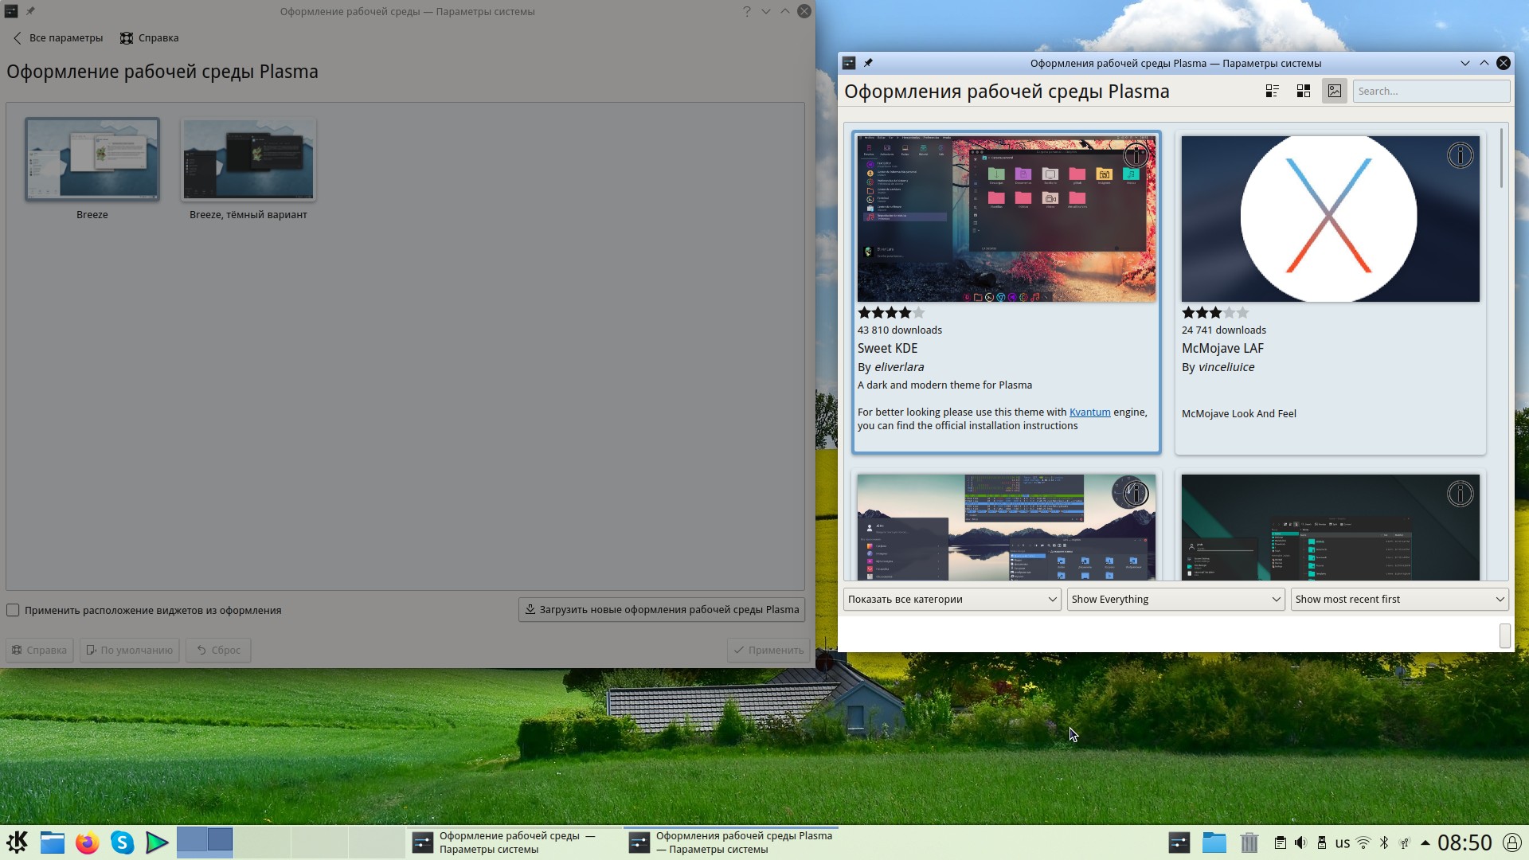The width and height of the screenshot is (1529, 860).
Task: Focus the Search input field
Action: point(1430,91)
